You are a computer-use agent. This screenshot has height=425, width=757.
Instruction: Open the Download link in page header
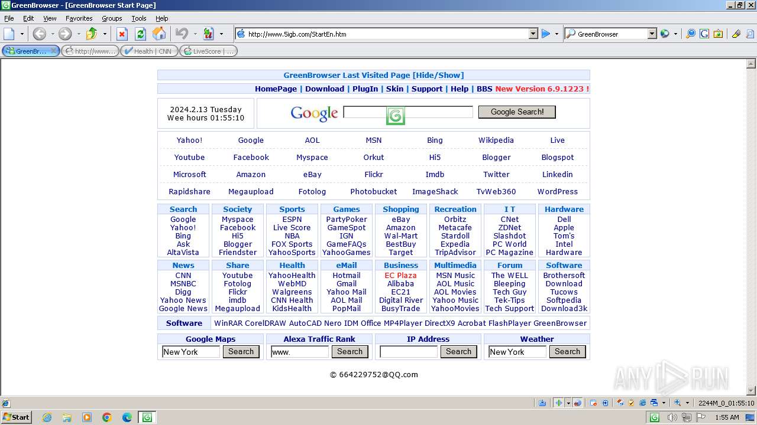click(325, 89)
